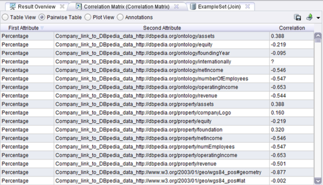Click correlation value -0.002
Image resolution: width=323 pixels, height=185 pixels.
pyautogui.click(x=278, y=181)
